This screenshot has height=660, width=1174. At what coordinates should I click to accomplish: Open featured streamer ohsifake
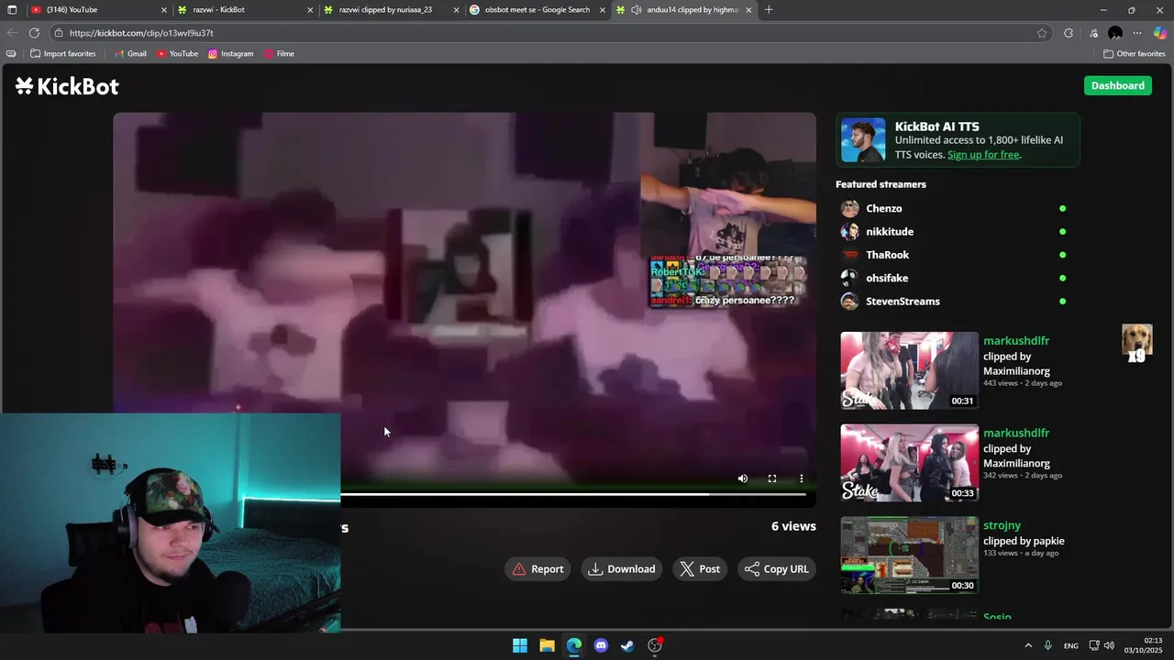[x=887, y=278]
